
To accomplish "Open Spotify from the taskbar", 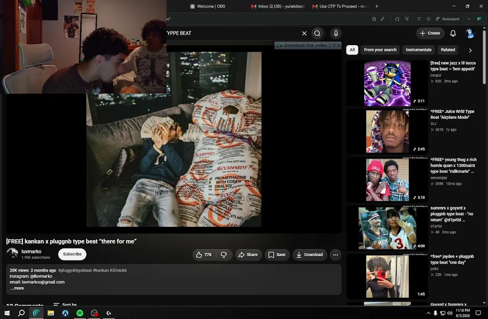I will [80, 313].
